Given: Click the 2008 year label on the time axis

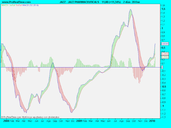Looking at the screenshot, I should pyautogui.click(x=6, y=121).
